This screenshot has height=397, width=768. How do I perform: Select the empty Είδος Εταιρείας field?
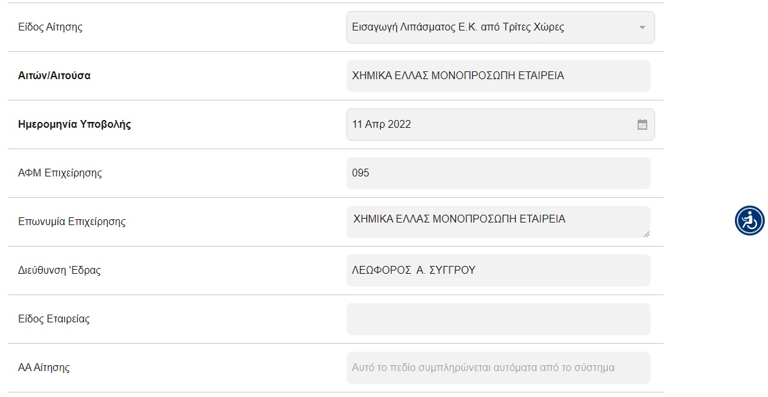pos(498,319)
